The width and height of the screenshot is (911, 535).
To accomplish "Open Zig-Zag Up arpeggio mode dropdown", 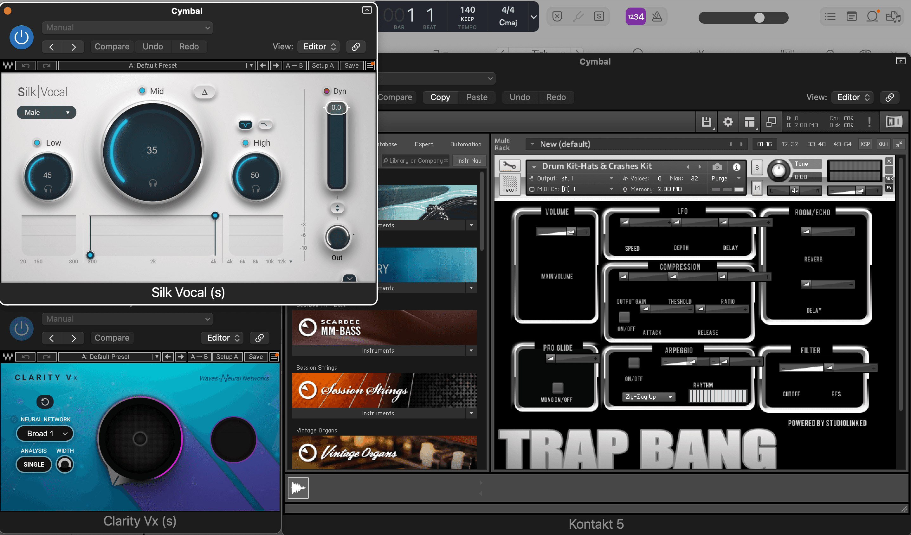I will pyautogui.click(x=649, y=397).
